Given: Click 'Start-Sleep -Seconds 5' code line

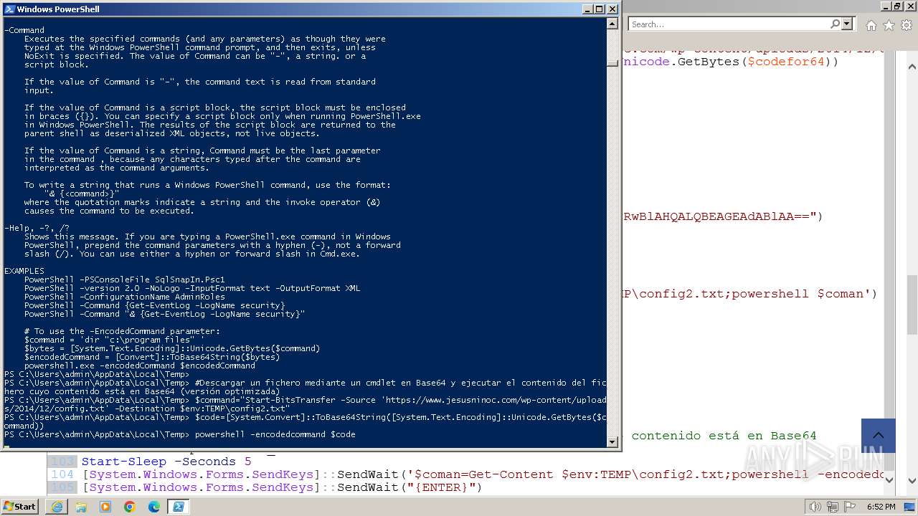Looking at the screenshot, I should [166, 462].
